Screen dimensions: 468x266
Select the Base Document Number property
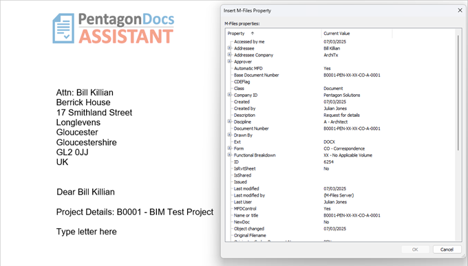point(257,75)
